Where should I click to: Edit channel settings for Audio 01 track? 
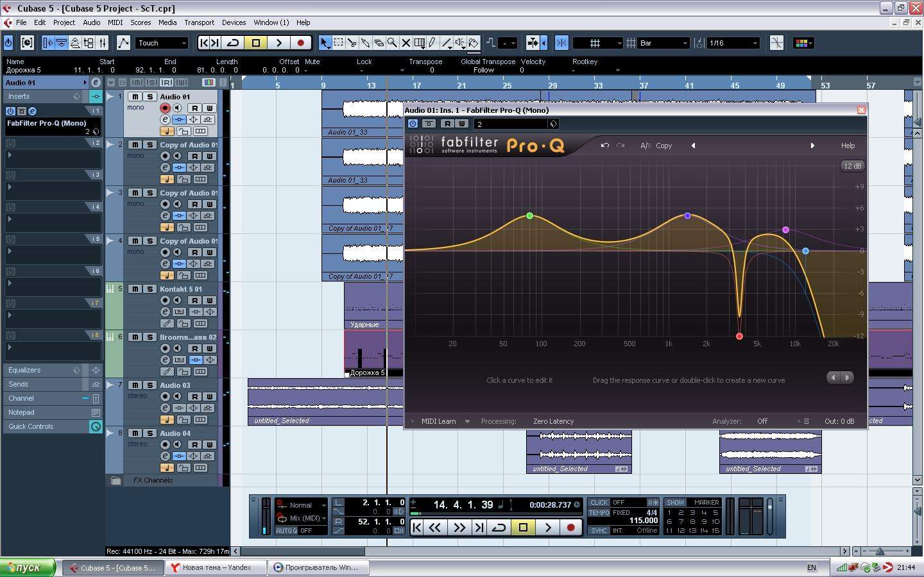coord(165,120)
